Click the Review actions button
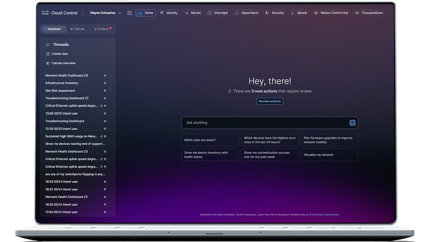This screenshot has width=430, height=242. 270,101
